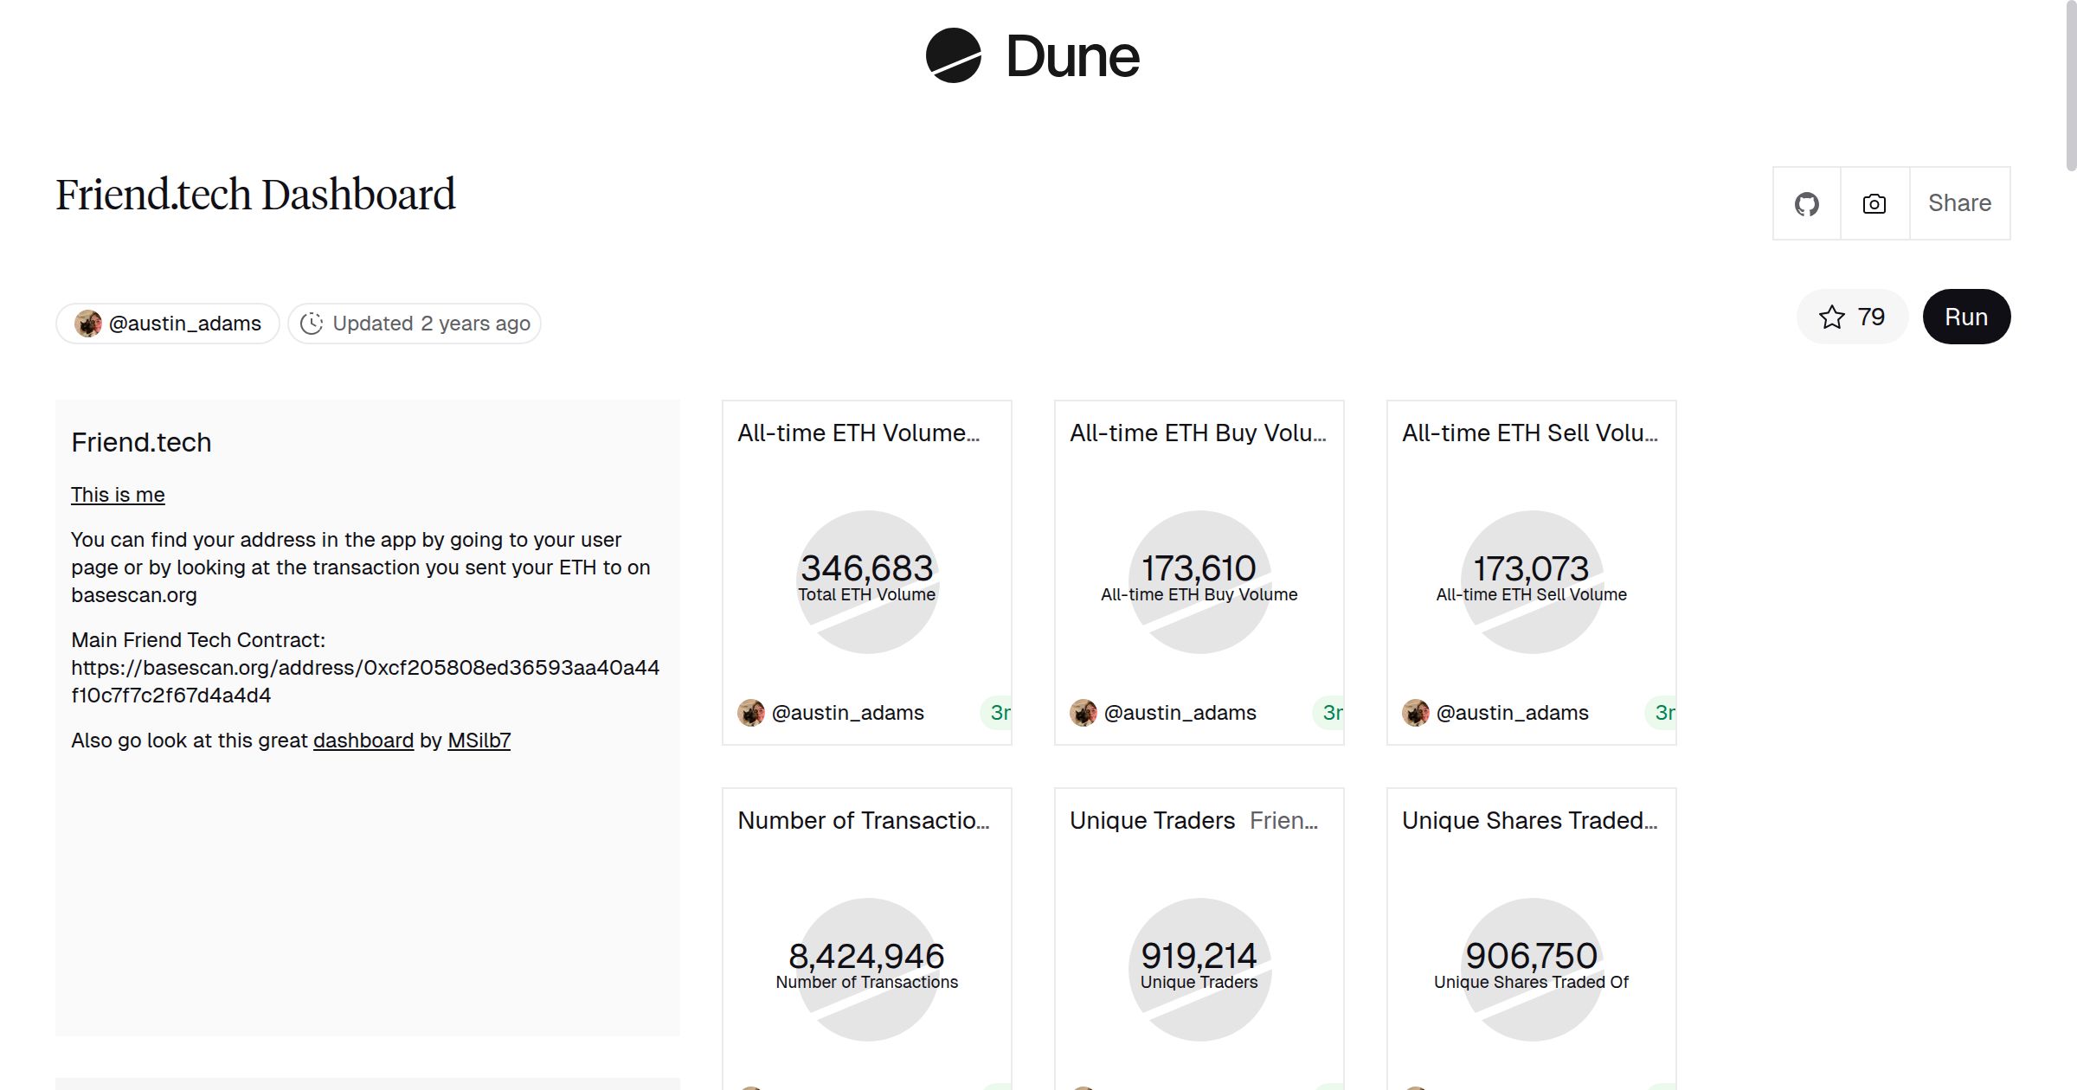Click the camera screenshot icon
The image size is (2077, 1090).
(x=1874, y=202)
